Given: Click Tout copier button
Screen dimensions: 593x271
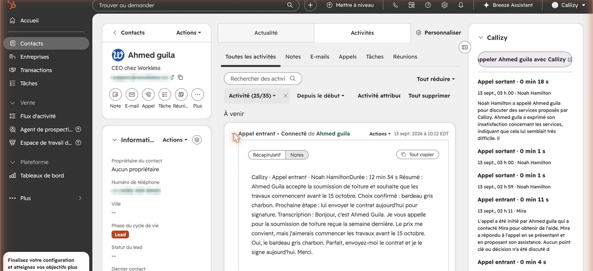Looking at the screenshot, I should click(x=418, y=155).
